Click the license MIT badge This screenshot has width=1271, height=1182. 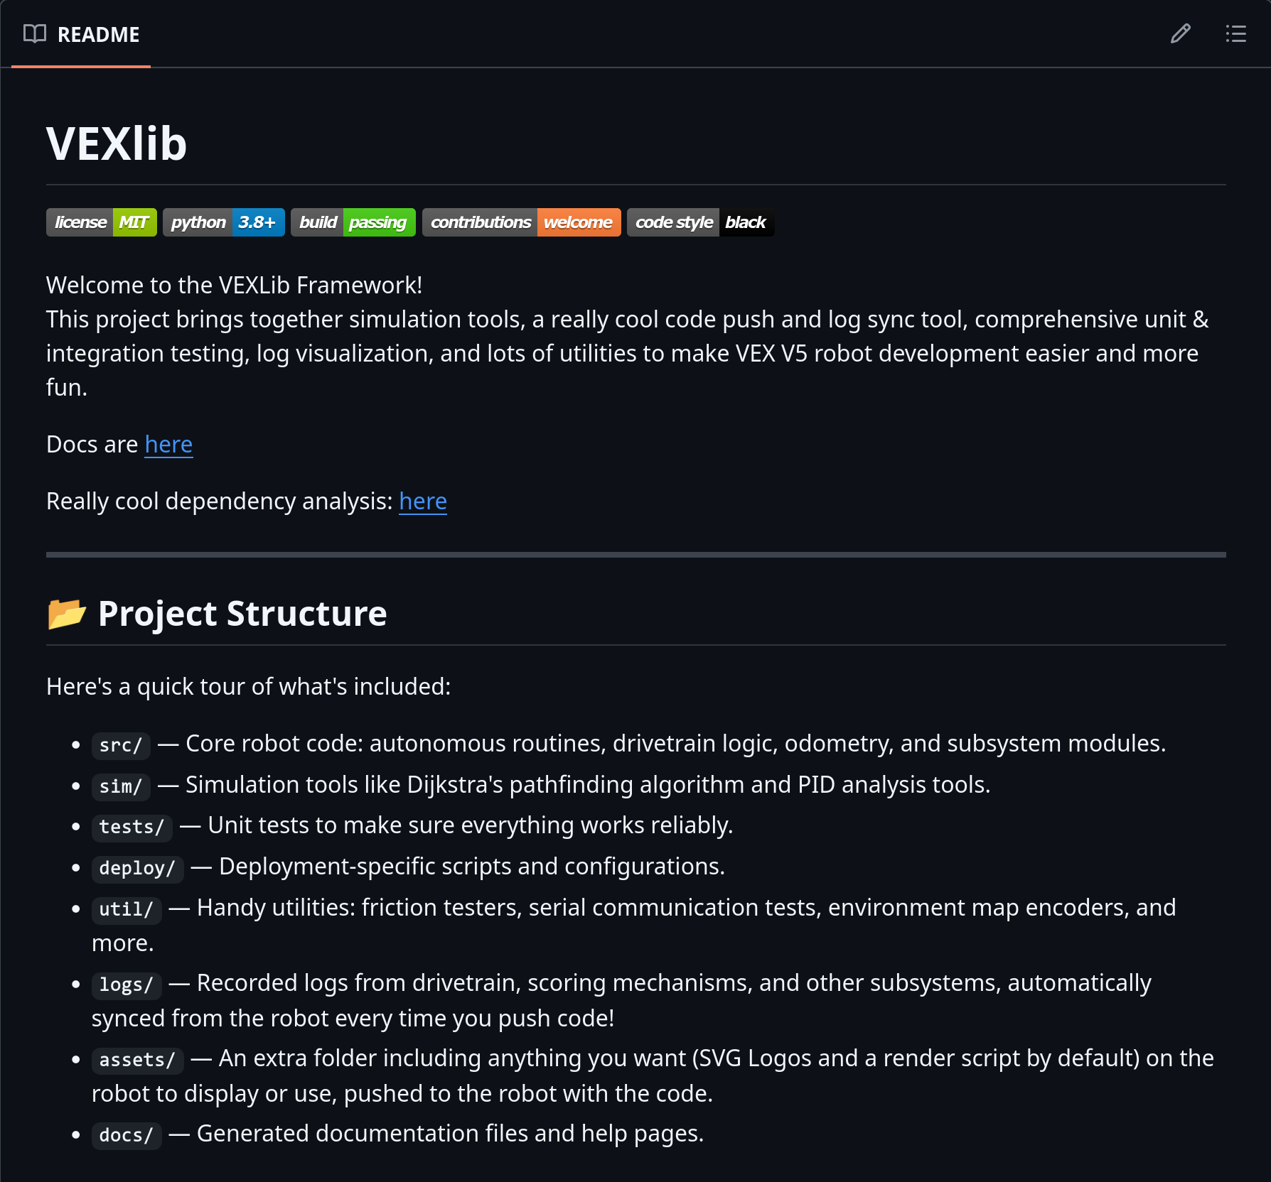[101, 222]
